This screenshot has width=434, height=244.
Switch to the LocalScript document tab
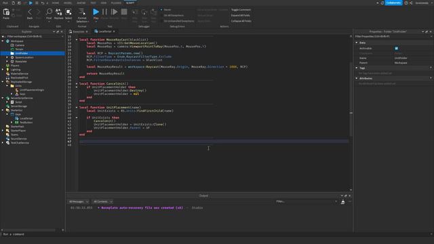pyautogui.click(x=104, y=32)
